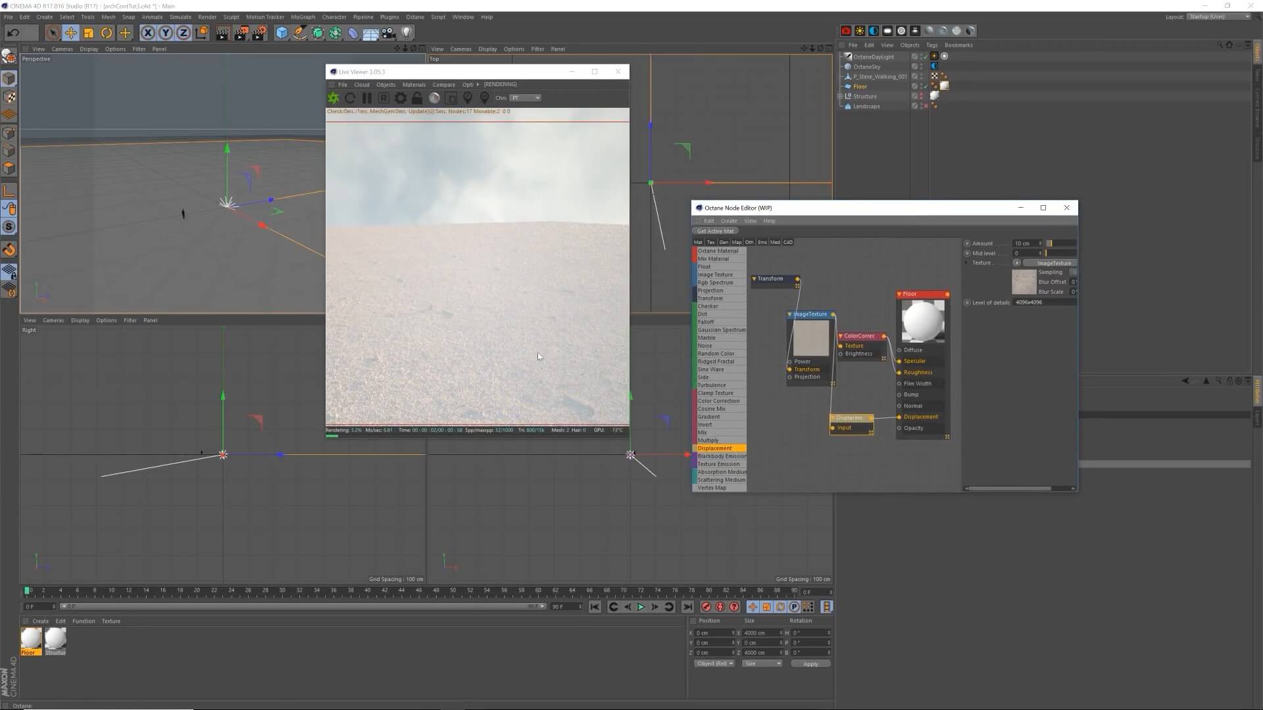Pause rendering in the Live Viewer
The height and width of the screenshot is (710, 1263).
point(367,98)
